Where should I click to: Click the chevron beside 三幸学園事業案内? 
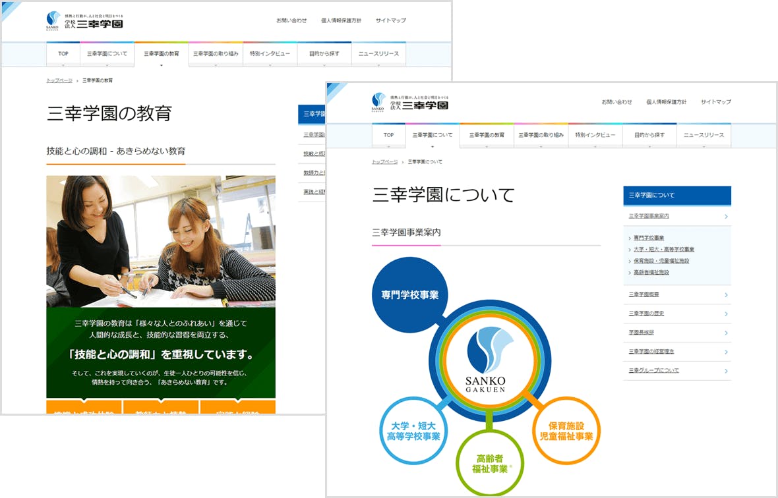pos(727,217)
